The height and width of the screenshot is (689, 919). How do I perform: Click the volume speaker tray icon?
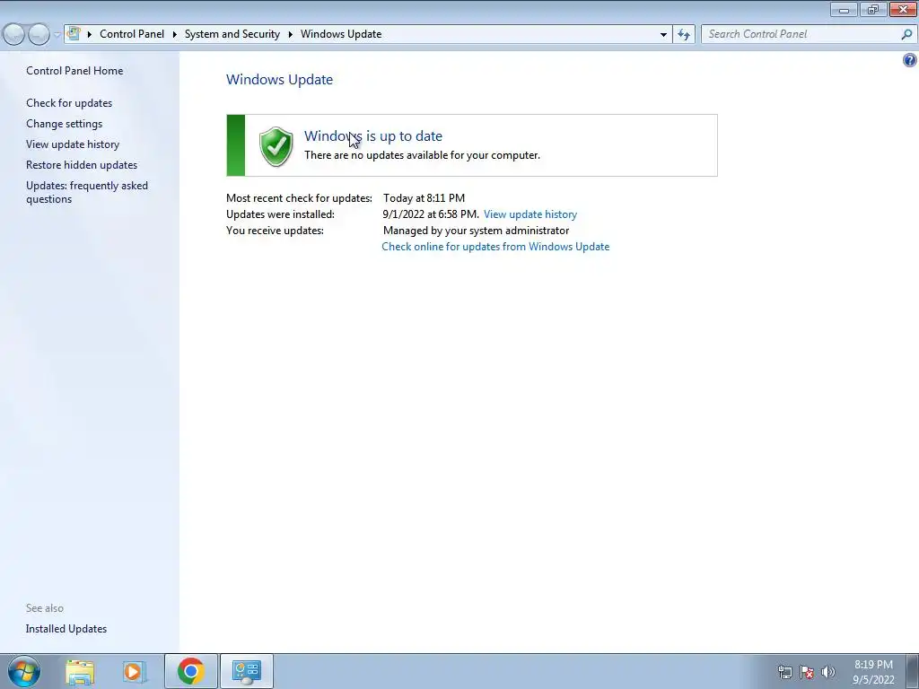[828, 672]
